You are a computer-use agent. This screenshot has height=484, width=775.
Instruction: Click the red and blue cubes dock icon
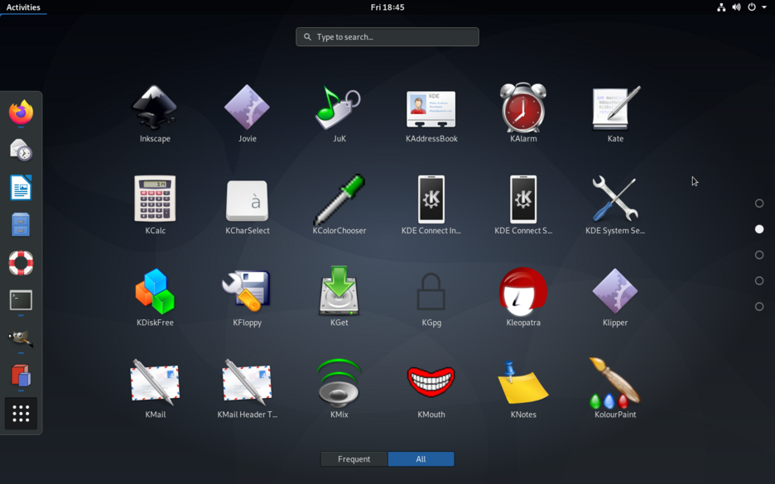click(x=21, y=376)
